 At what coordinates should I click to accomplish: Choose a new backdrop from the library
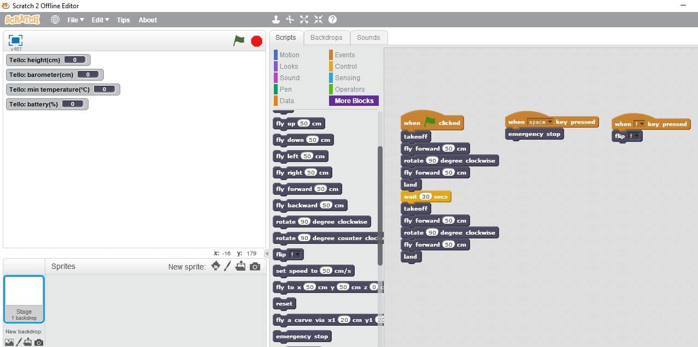click(x=9, y=342)
